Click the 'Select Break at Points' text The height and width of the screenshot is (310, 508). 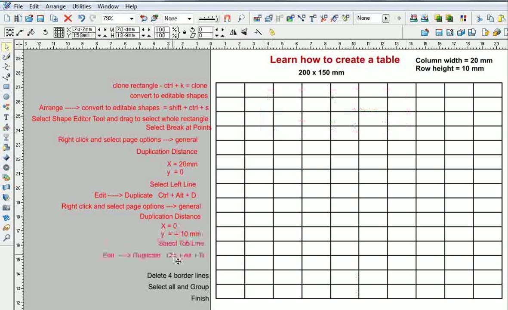tap(178, 127)
